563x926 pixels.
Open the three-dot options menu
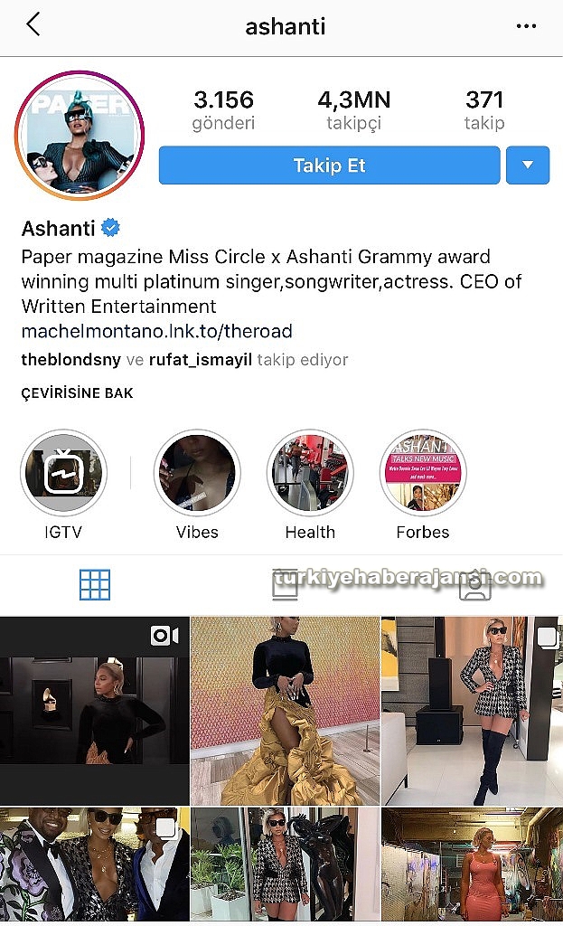click(x=526, y=26)
